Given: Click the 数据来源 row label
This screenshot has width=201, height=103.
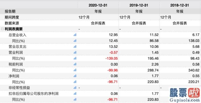Looking at the screenshot, I should 12,23.
